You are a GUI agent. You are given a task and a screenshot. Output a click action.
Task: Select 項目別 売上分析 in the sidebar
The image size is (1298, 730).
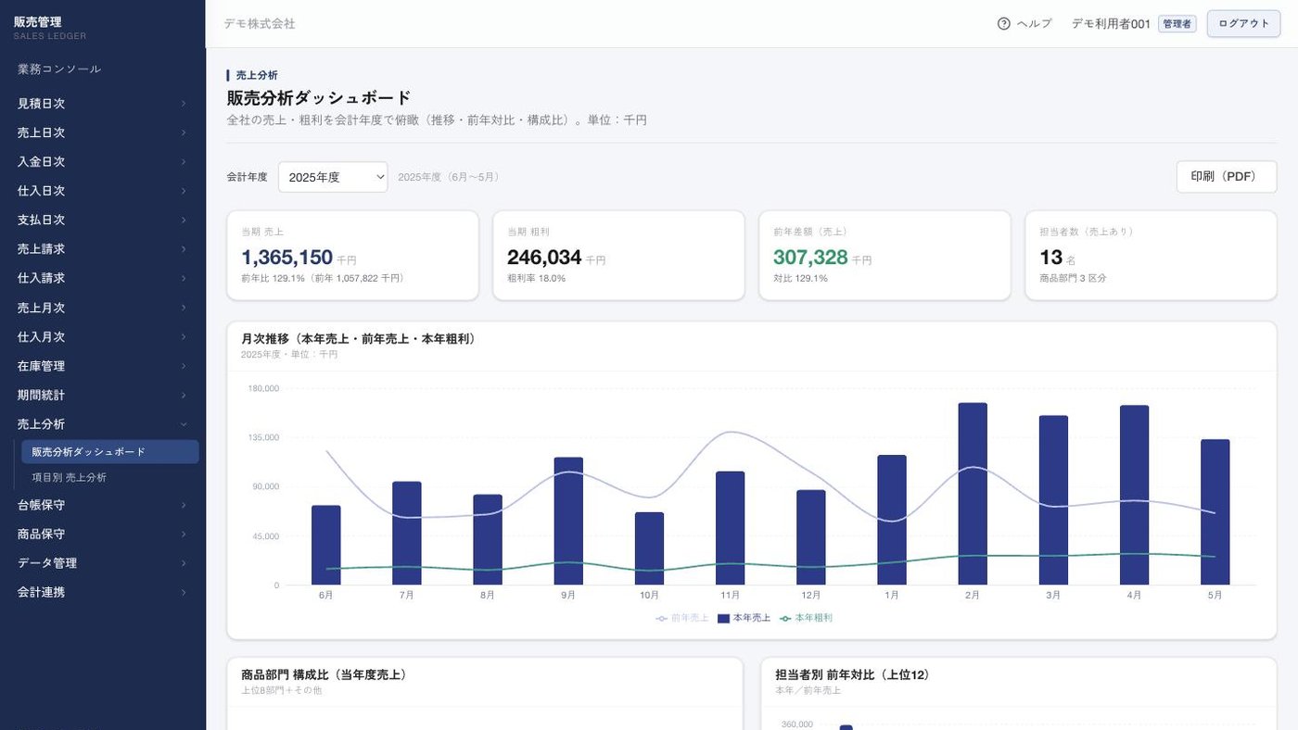pos(110,478)
